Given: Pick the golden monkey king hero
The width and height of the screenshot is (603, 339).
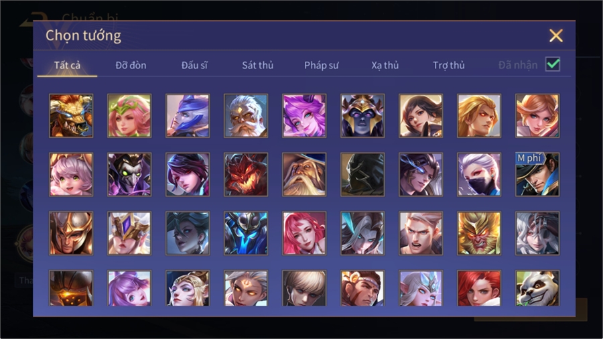Looking at the screenshot, I should coord(479,233).
